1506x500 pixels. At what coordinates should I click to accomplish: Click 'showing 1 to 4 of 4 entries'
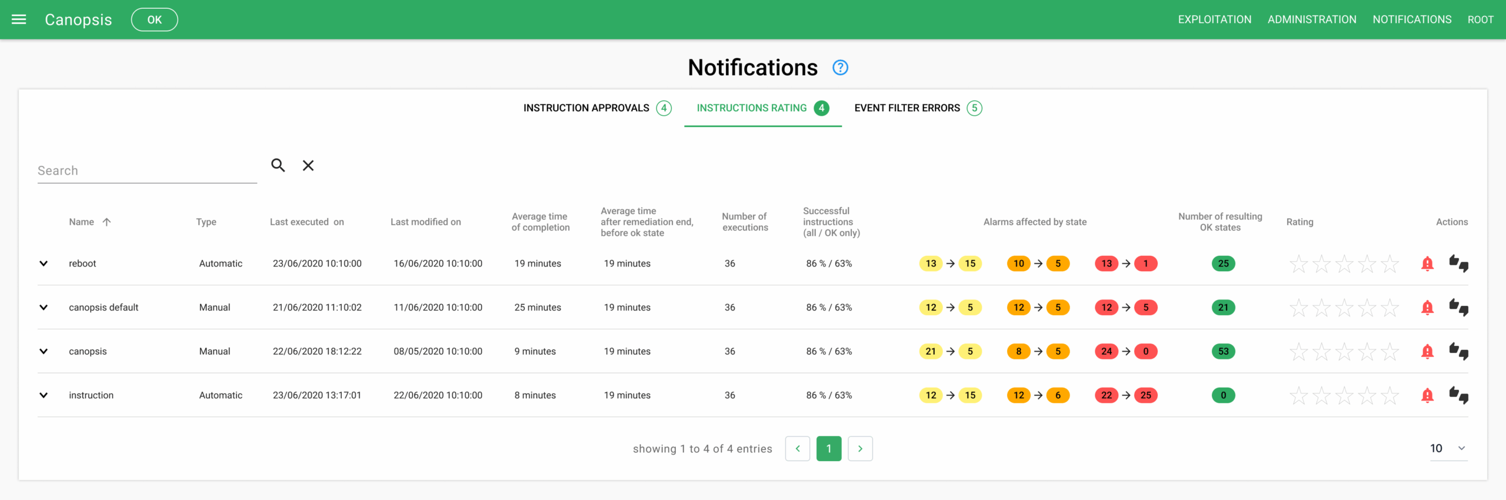click(702, 449)
